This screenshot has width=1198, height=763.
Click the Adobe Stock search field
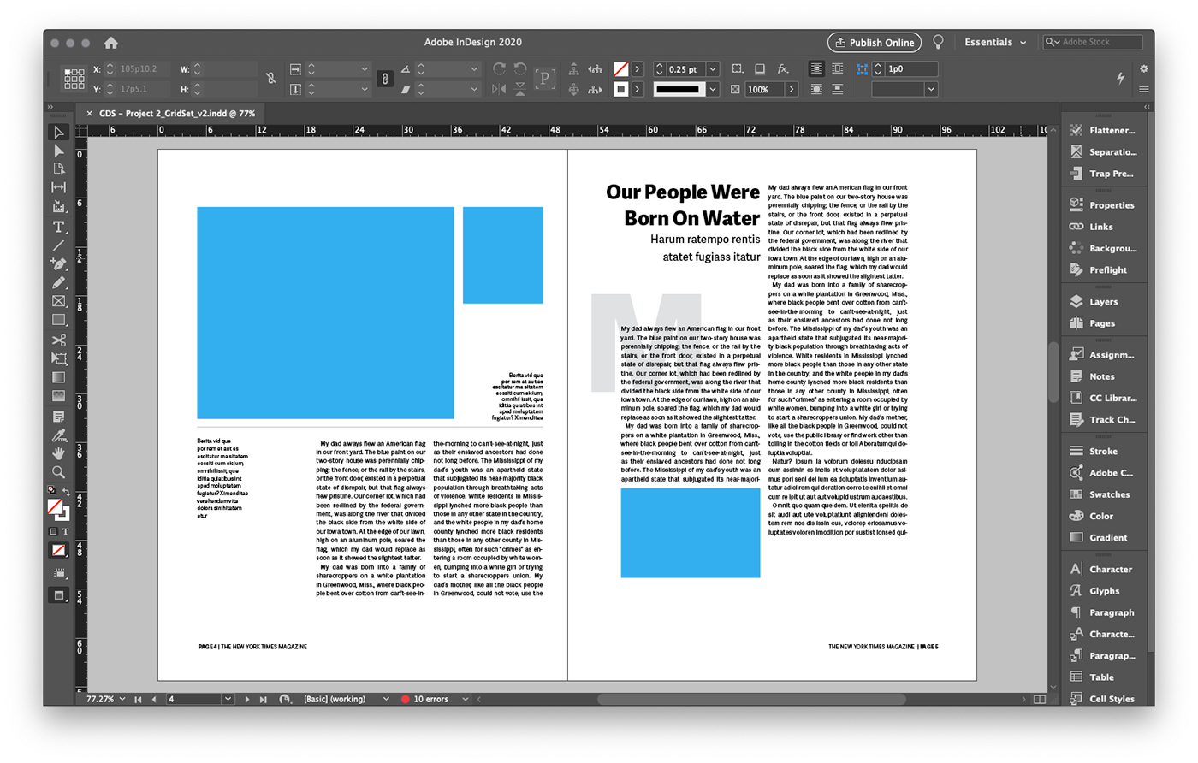pyautogui.click(x=1093, y=42)
